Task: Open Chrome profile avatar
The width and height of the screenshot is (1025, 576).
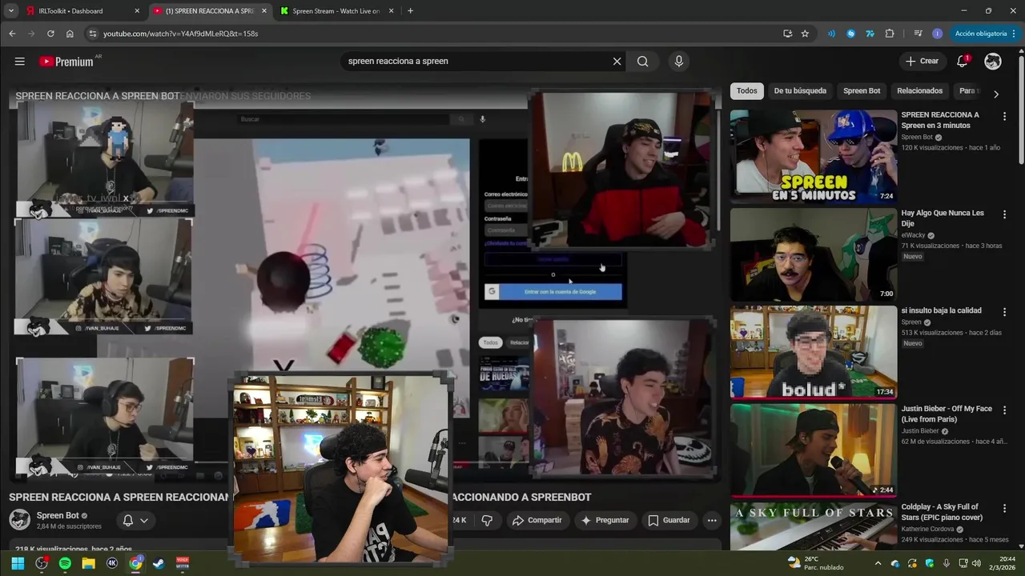Action: click(x=938, y=34)
